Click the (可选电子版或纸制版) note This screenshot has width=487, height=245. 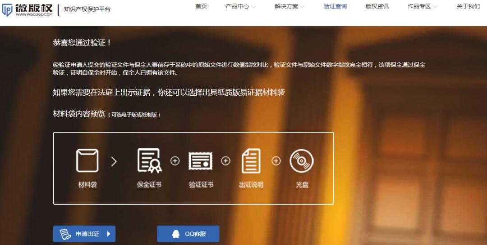[x=134, y=115]
